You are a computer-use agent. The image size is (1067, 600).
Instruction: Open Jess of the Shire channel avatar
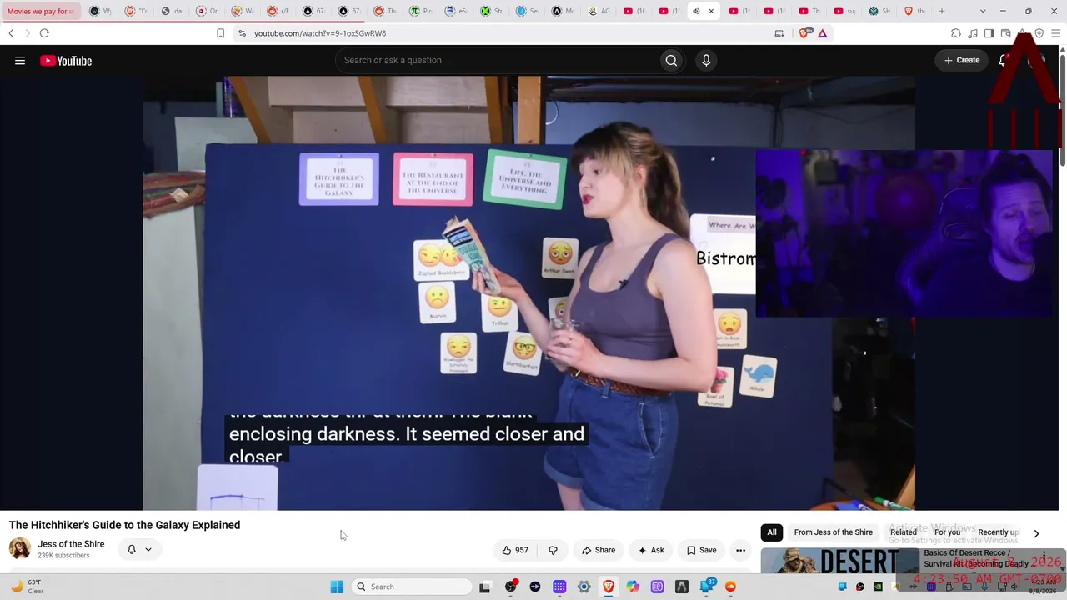pos(20,548)
